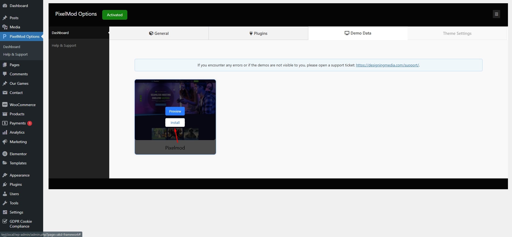Click the Our Games pin icon
Image resolution: width=512 pixels, height=237 pixels.
coord(5,83)
